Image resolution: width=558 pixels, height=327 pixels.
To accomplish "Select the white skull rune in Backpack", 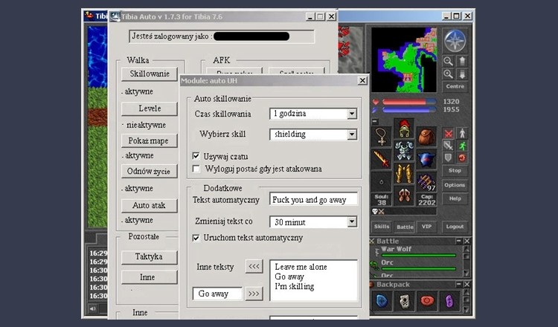I will pos(404,301).
